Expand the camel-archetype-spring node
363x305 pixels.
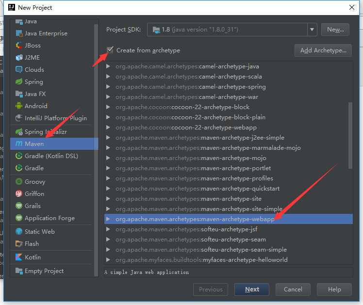pyautogui.click(x=108, y=87)
